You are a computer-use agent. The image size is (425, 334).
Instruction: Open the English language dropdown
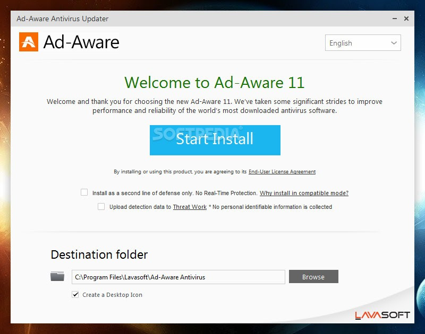tap(363, 43)
